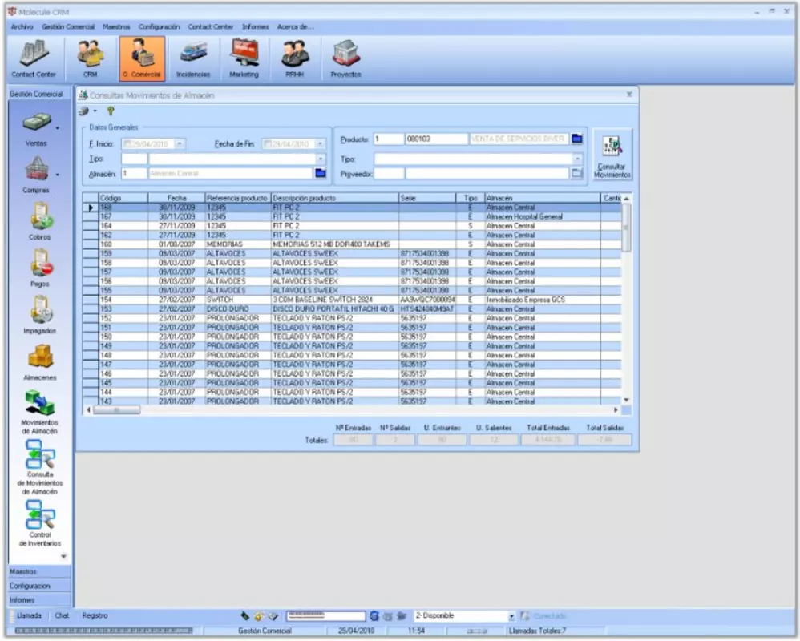The height and width of the screenshot is (641, 800).
Task: Click the horizontal scrollbar thumb of grid
Action: 116,410
